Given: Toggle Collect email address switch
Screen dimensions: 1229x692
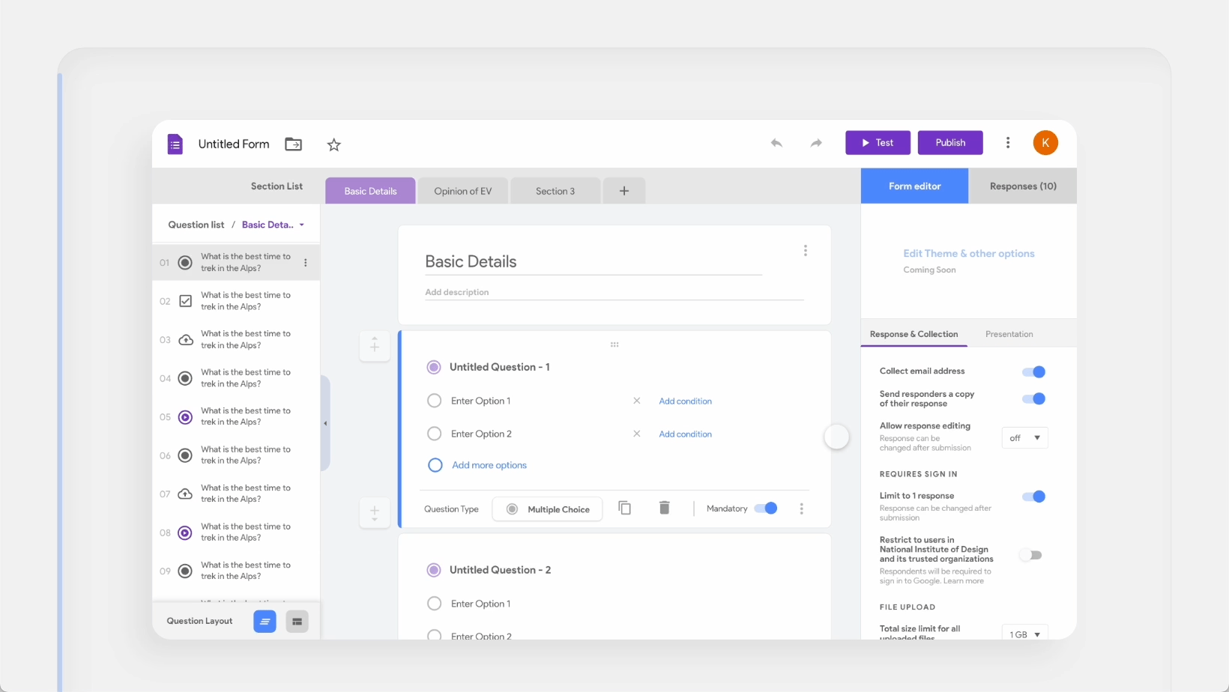Looking at the screenshot, I should coord(1034,371).
